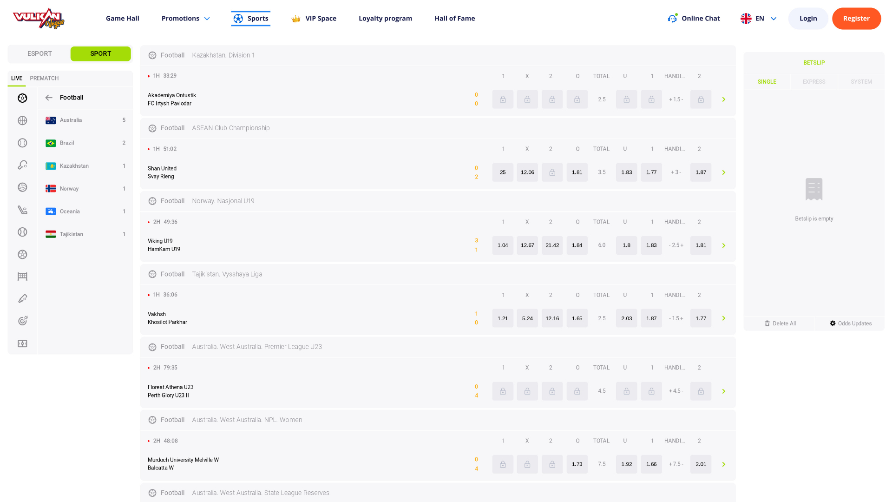
Task: Expand Shan United vs Svay Rieng match
Action: click(x=723, y=172)
